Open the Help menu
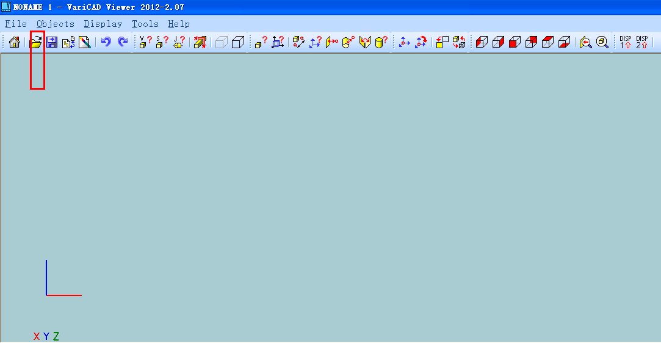The height and width of the screenshot is (343, 661). tap(179, 24)
